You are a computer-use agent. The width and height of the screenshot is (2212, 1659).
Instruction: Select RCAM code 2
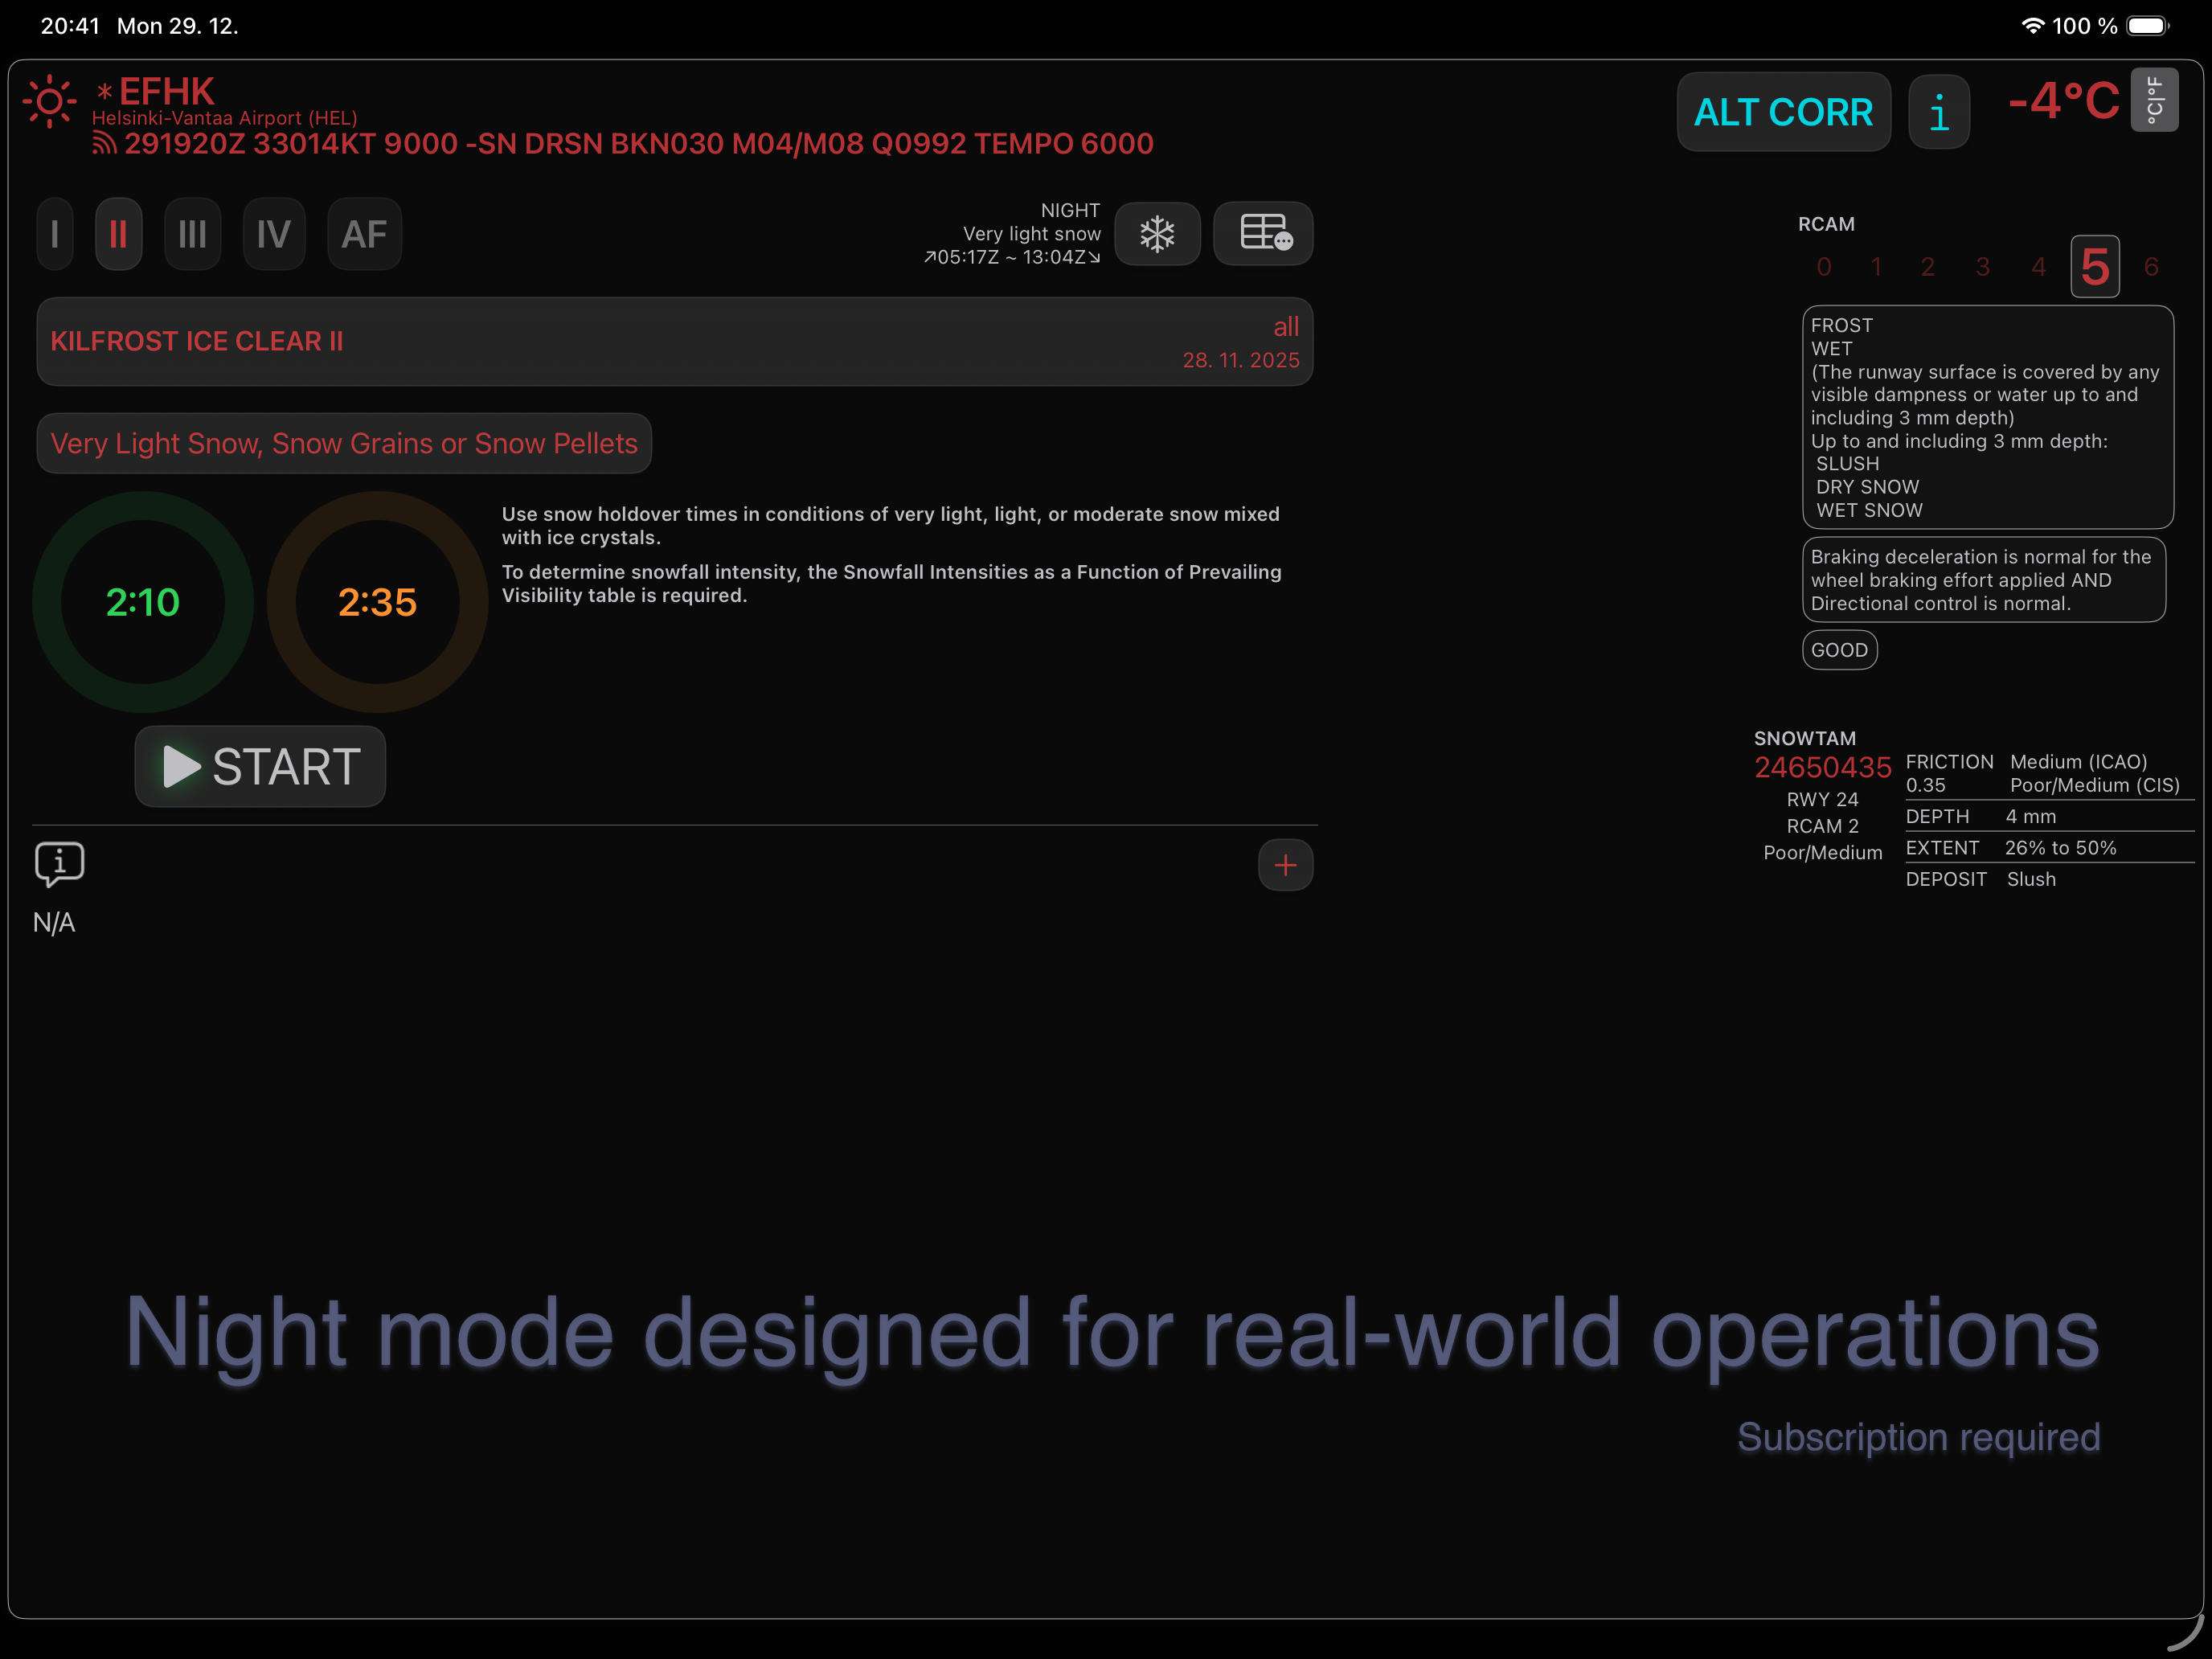(1928, 267)
